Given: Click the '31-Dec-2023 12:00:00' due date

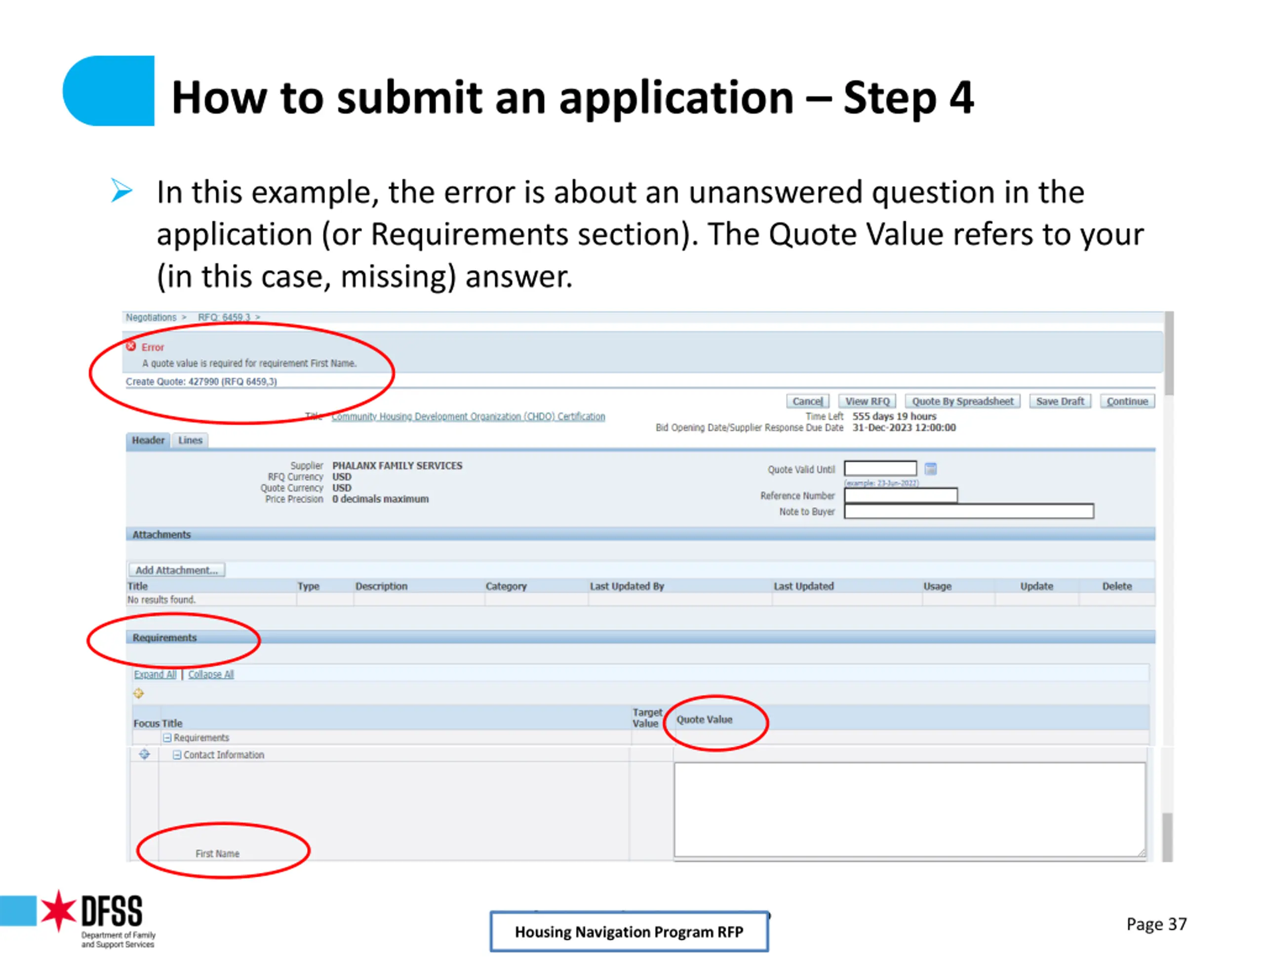Looking at the screenshot, I should (x=904, y=427).
